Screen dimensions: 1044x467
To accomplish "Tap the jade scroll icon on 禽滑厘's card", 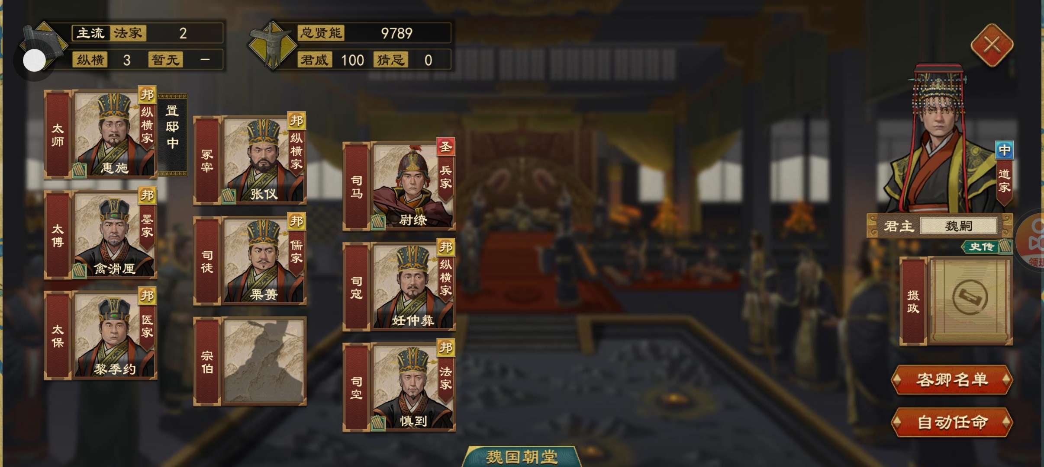I will pos(79,271).
